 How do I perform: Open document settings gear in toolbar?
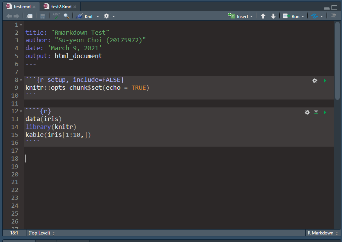click(x=106, y=16)
